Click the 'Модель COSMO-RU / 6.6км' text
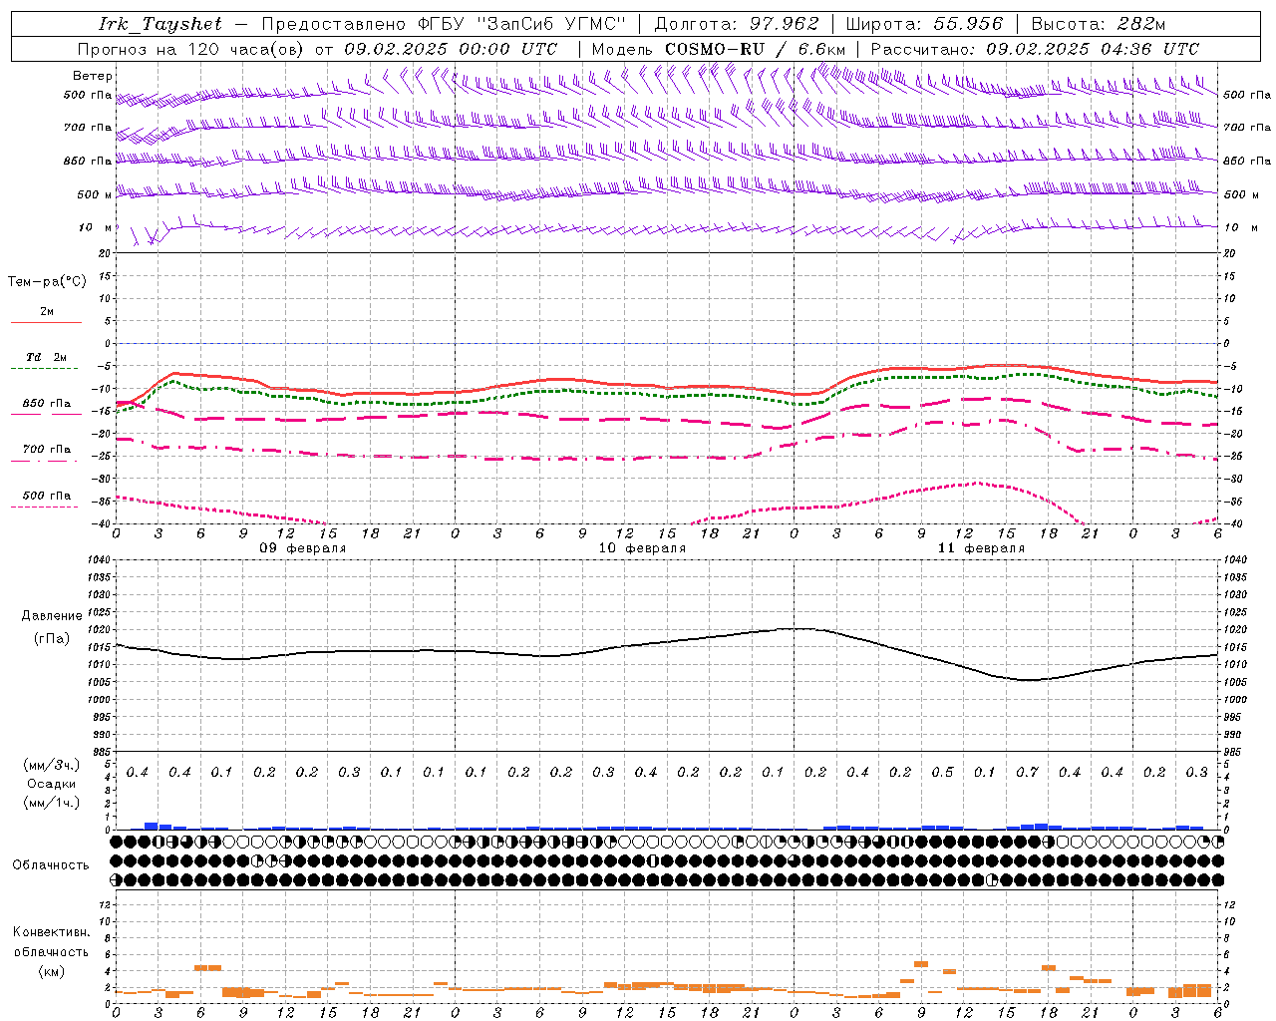Image resolution: width=1276 pixels, height=1021 pixels. (719, 49)
